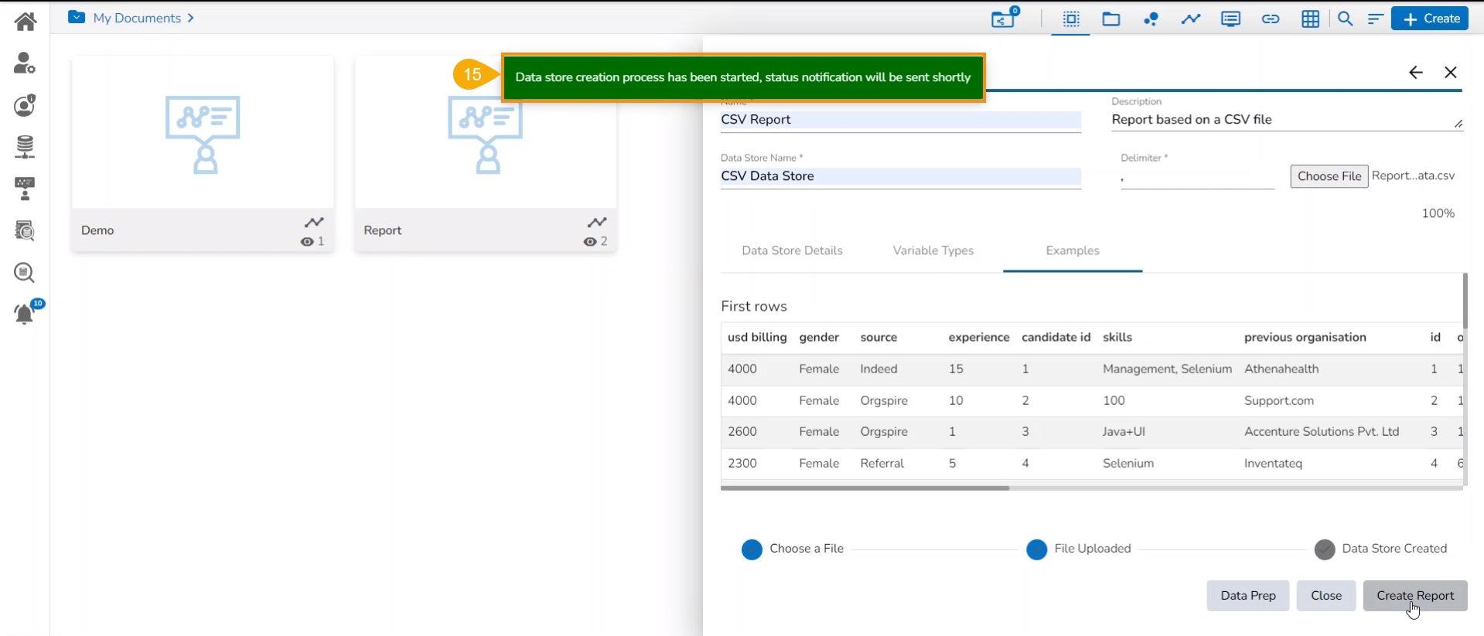1484x636 pixels.
Task: Switch to the Variable Types tab
Action: 933,250
